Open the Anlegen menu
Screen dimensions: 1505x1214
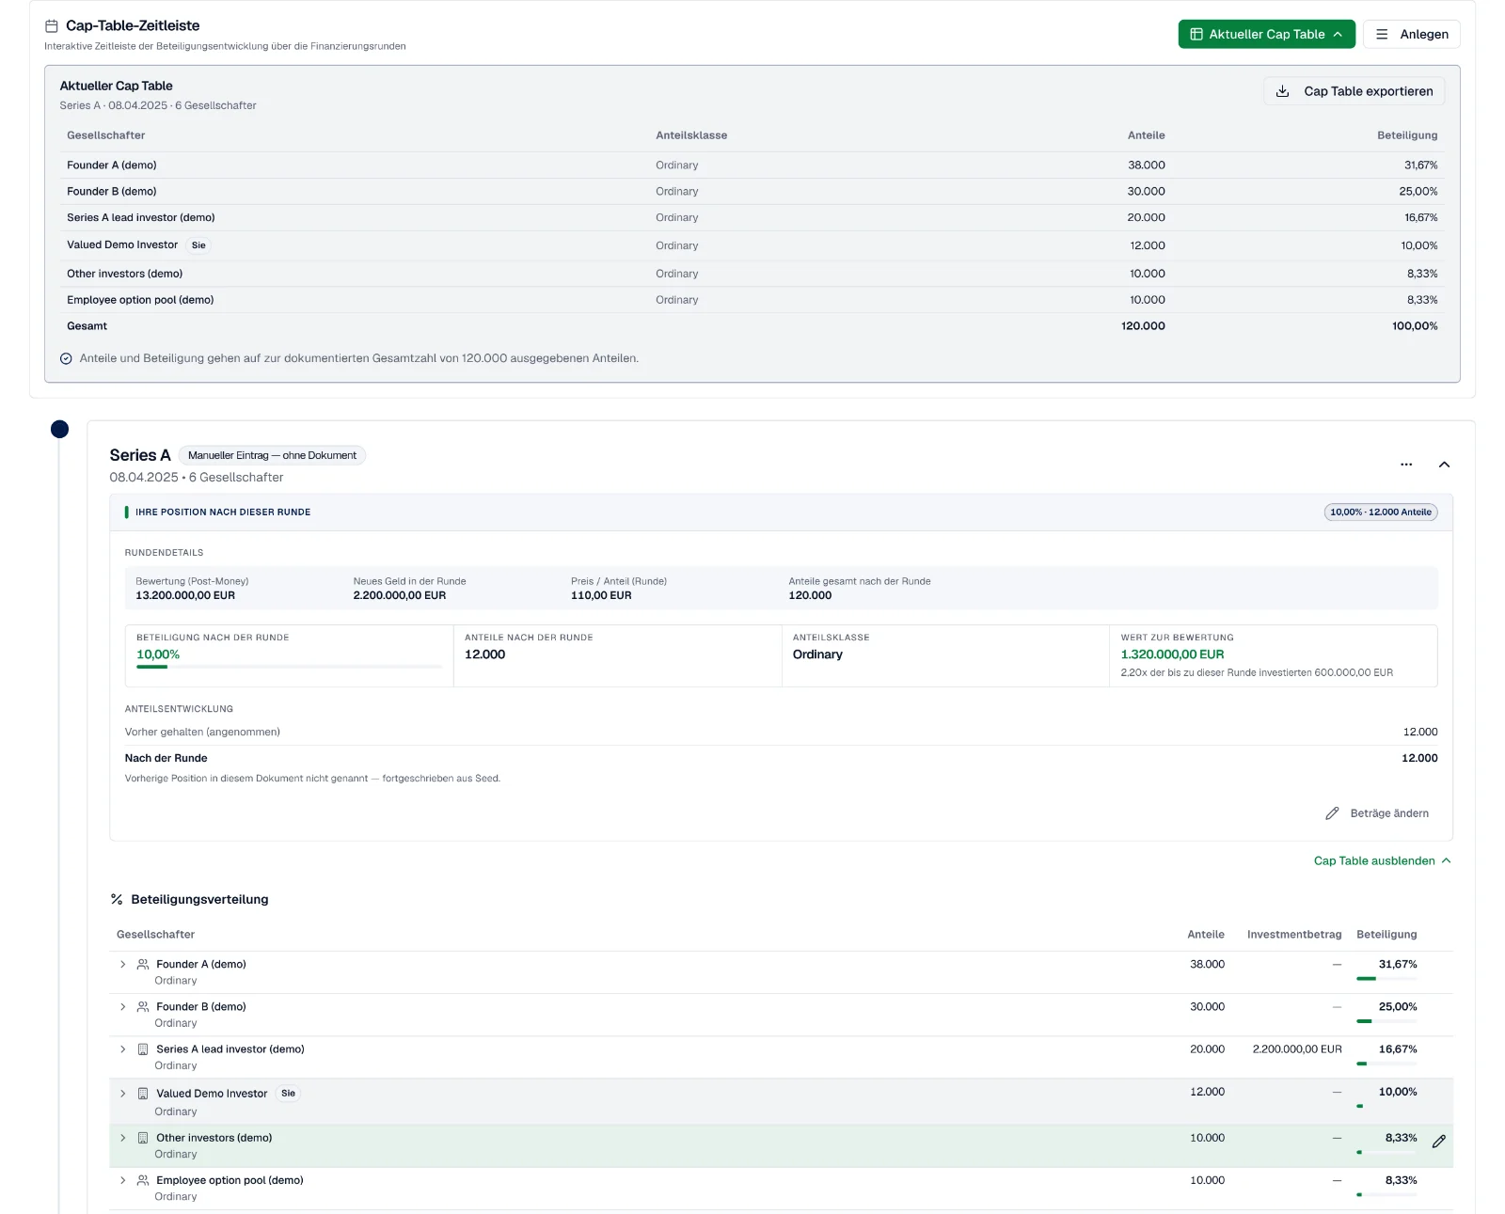[1412, 34]
